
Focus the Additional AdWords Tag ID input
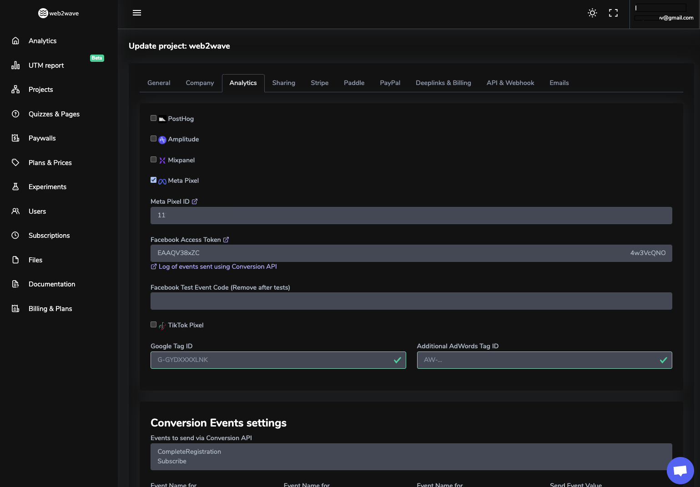click(x=544, y=360)
